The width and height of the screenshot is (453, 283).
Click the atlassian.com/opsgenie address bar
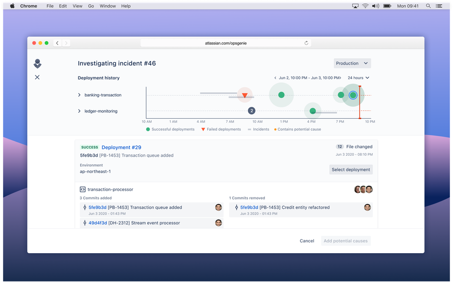[226, 43]
